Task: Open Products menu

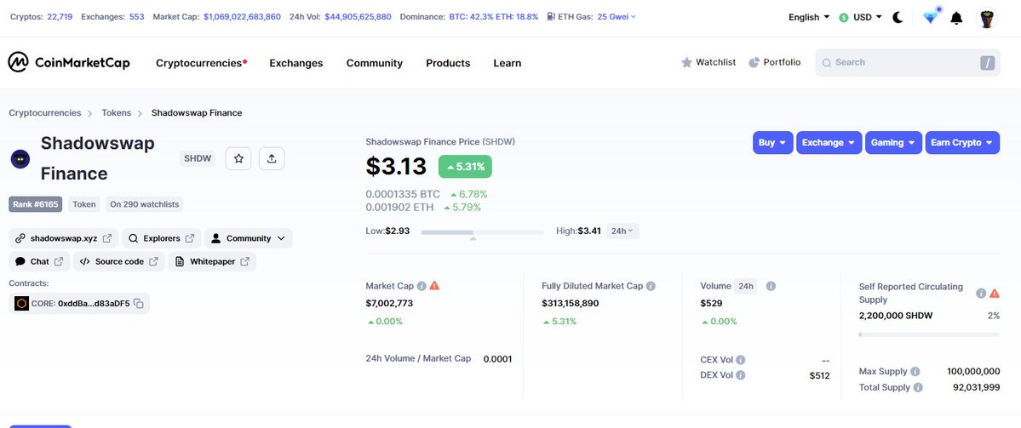Action: (x=448, y=63)
